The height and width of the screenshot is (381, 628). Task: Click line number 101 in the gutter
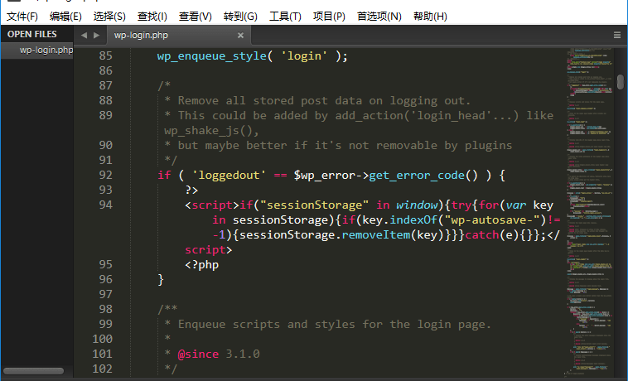tap(102, 354)
